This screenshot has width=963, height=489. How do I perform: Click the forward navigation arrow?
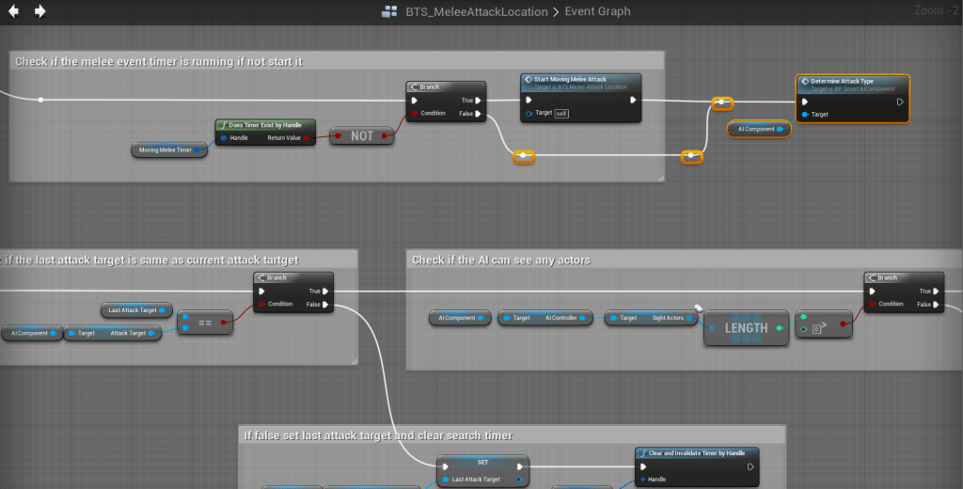click(40, 11)
